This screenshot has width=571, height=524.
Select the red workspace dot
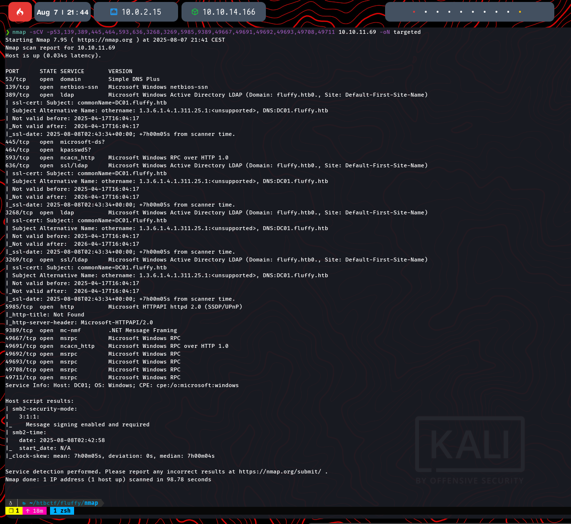click(x=414, y=12)
